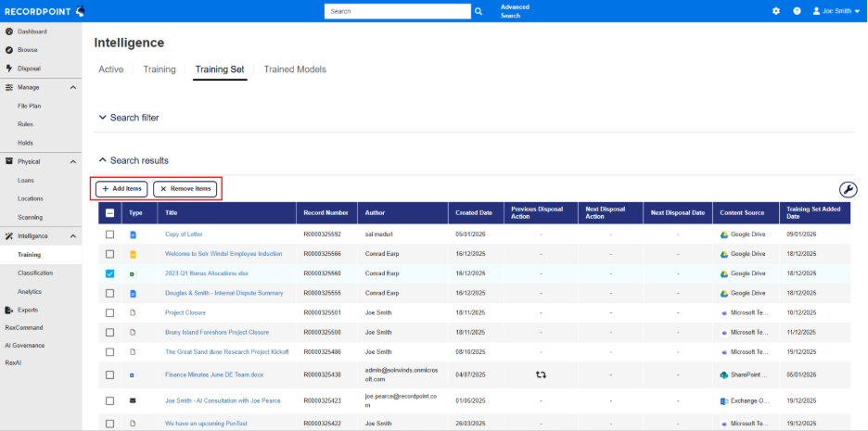868x431 pixels.
Task: Click the Browse compass icon in sidebar
Action: coord(8,50)
